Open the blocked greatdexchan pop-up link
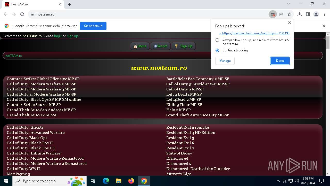The width and height of the screenshot is (330, 186). pos(255,33)
